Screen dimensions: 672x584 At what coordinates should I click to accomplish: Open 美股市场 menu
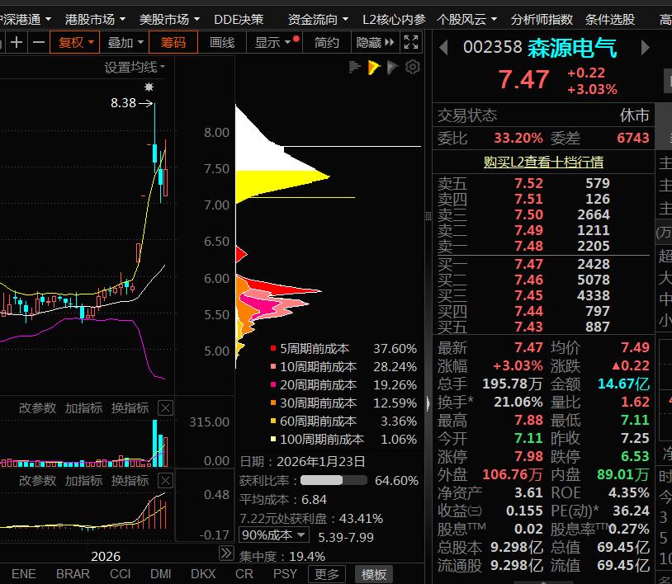pyautogui.click(x=169, y=19)
